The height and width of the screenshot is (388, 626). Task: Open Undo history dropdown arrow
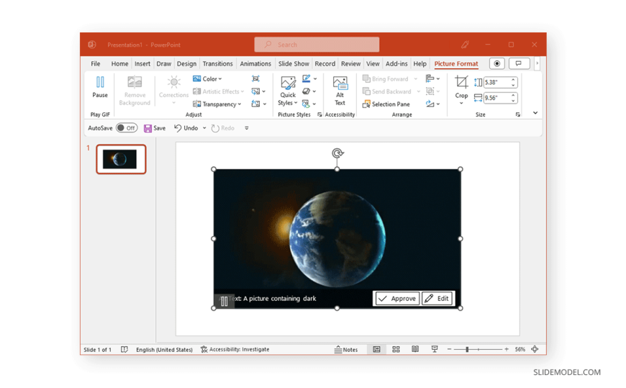point(204,128)
